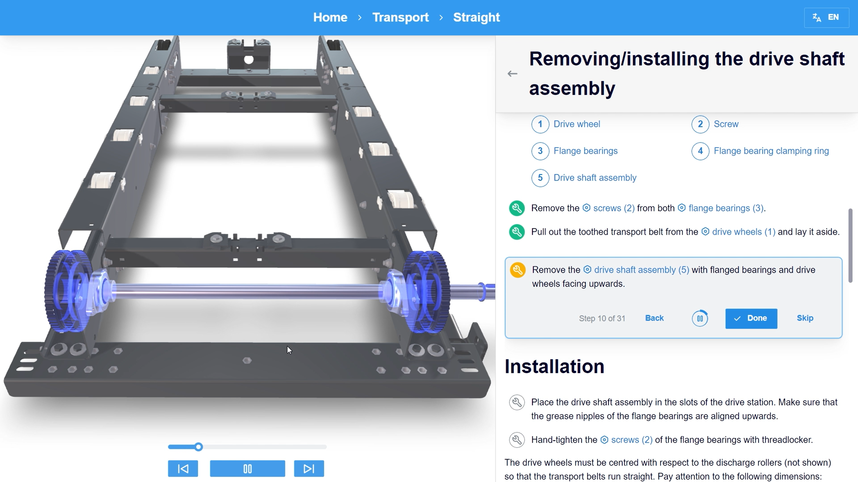Expand the chevron between Home and Transport
This screenshot has width=858, height=482.
click(x=359, y=17)
